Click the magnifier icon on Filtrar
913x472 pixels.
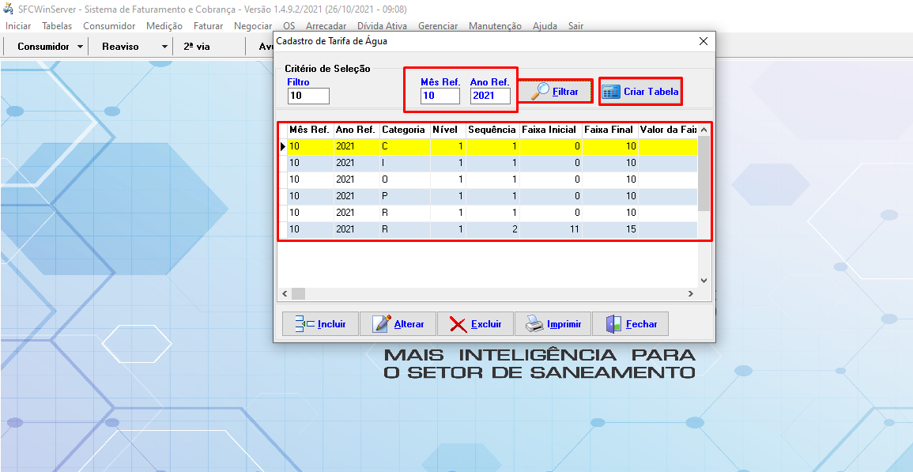(x=540, y=92)
